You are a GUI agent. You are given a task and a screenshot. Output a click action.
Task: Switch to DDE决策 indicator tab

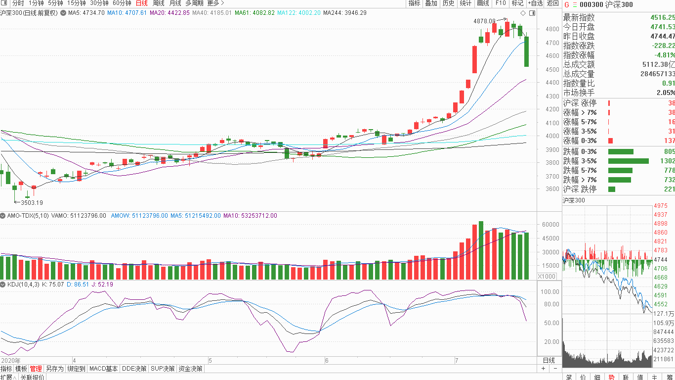134,369
